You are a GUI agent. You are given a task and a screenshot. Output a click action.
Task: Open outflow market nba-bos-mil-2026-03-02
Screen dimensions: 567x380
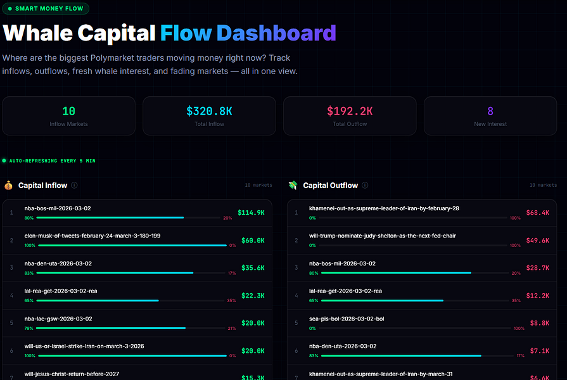pyautogui.click(x=422, y=268)
